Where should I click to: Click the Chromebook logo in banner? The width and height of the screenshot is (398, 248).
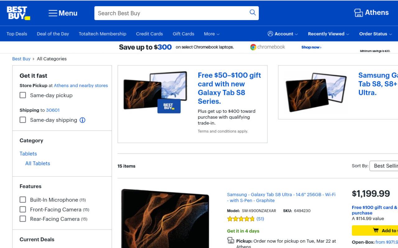click(267, 47)
